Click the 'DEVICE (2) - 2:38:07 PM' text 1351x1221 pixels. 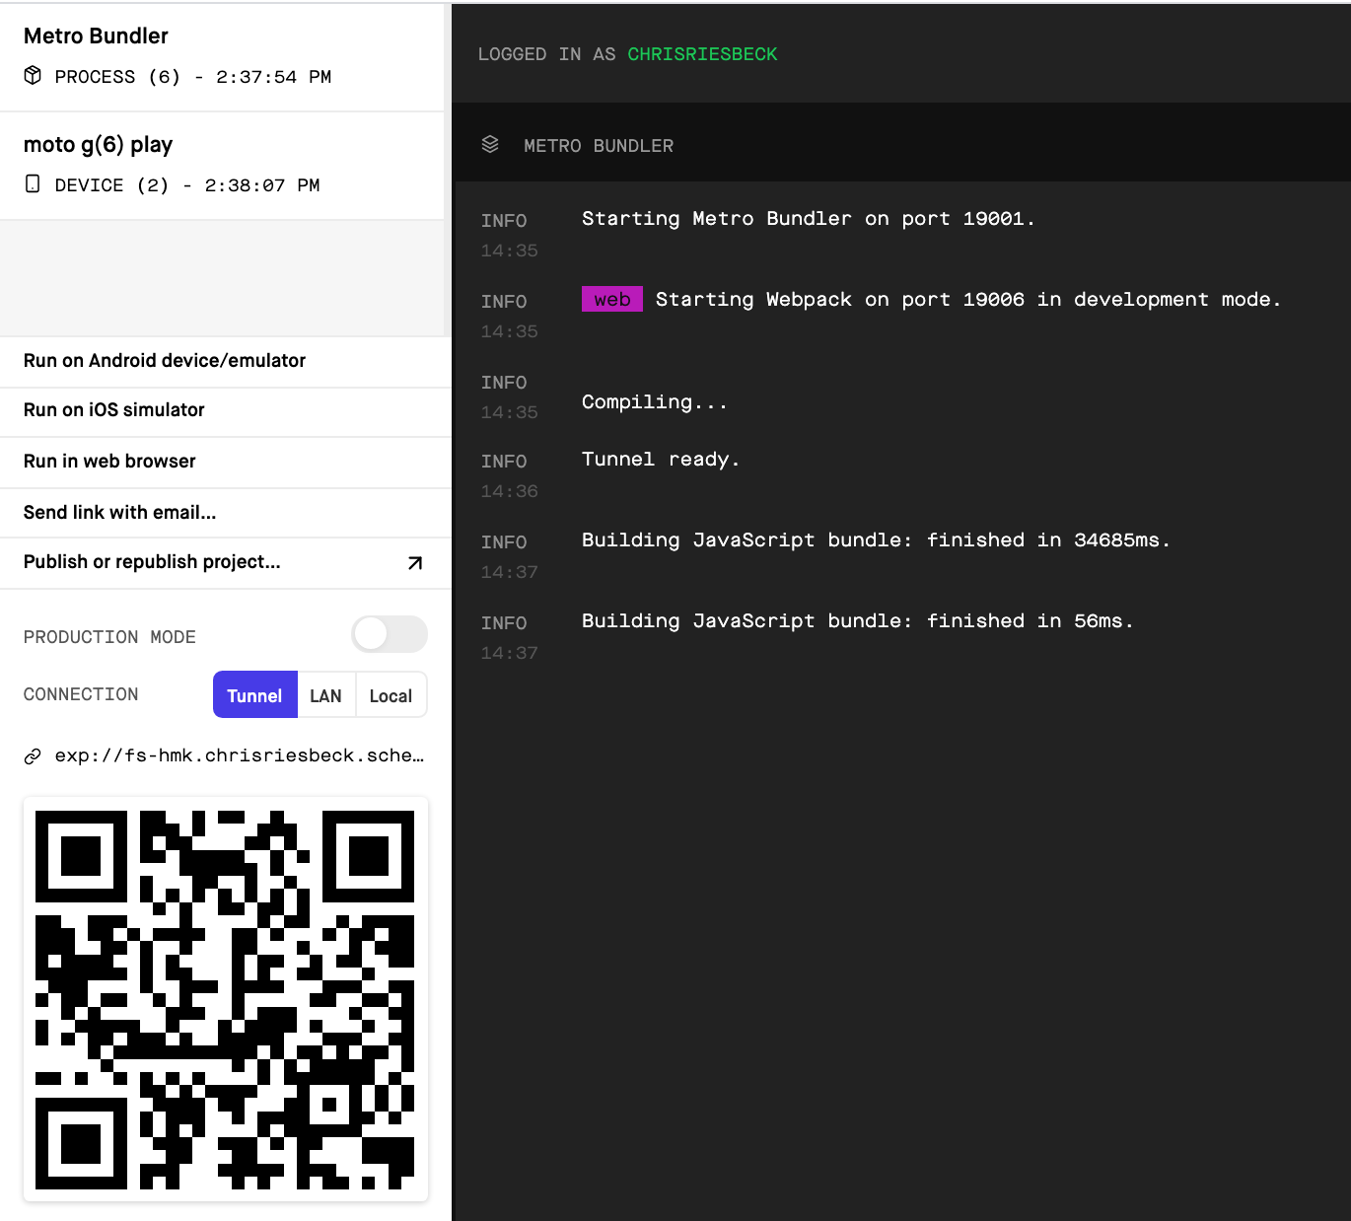tap(187, 185)
